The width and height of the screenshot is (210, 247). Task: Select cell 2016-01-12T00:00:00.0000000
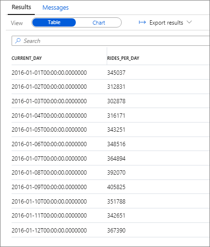[x=49, y=231]
